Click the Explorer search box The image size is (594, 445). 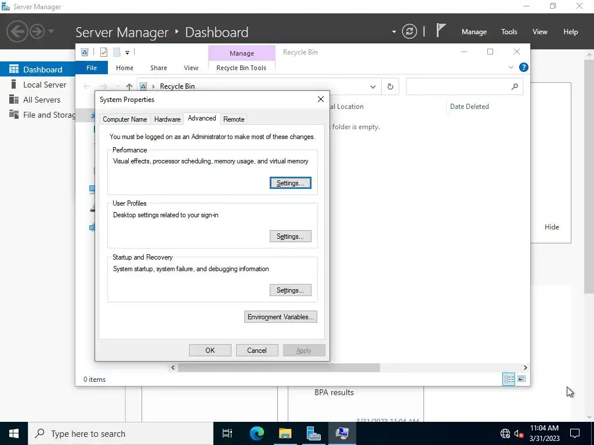[x=465, y=87]
